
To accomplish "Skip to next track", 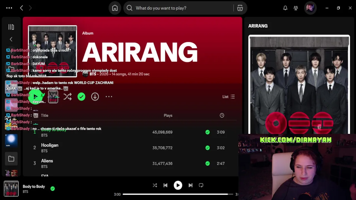I will 191,185.
